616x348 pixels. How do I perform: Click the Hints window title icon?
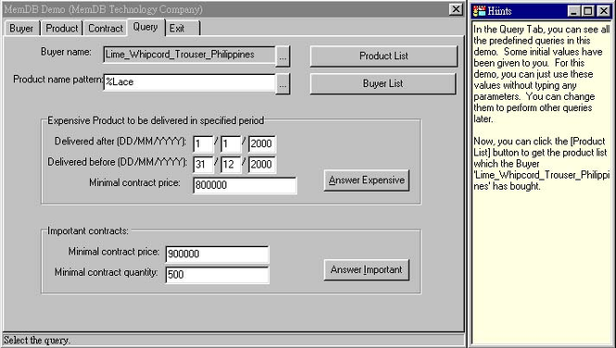(479, 11)
